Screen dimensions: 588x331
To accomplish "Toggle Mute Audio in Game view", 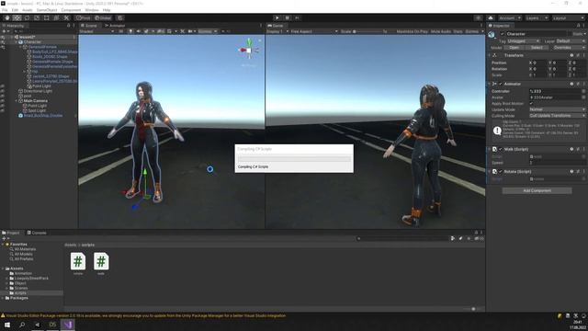I will click(441, 31).
